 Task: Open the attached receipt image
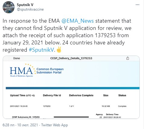(x=71, y=87)
